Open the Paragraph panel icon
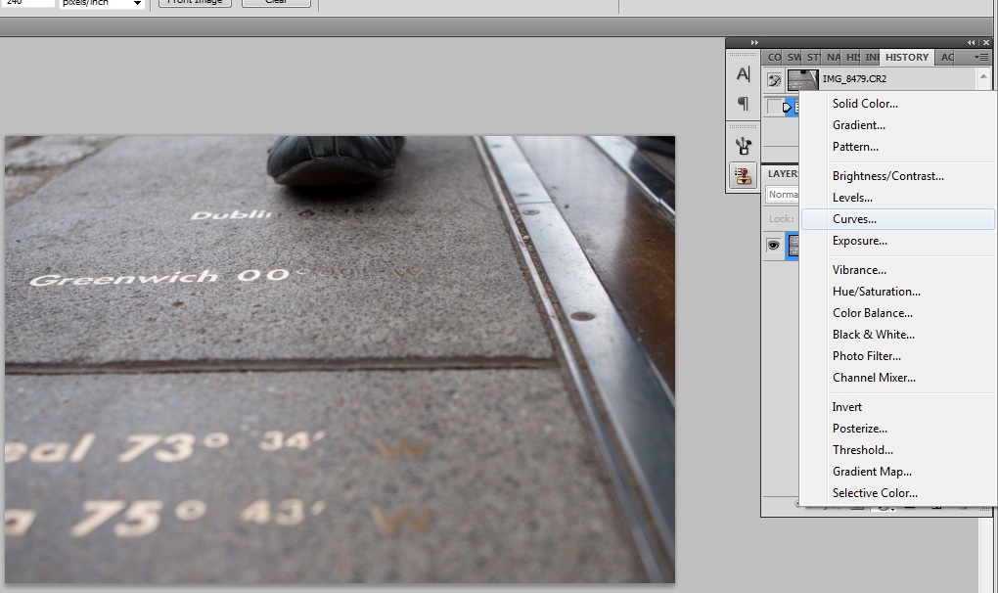998x593 pixels. (x=743, y=104)
